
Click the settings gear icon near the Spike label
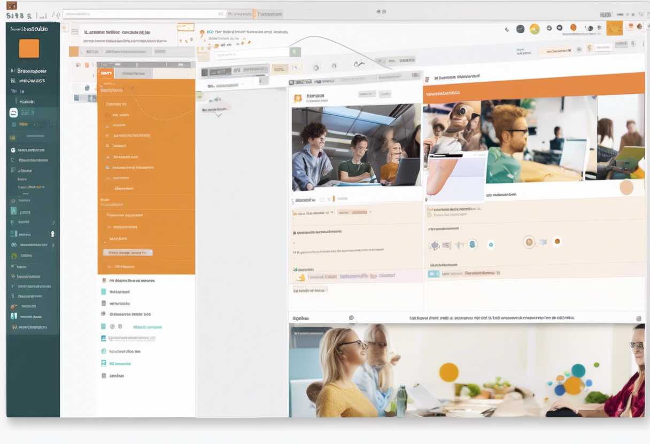[351, 317]
